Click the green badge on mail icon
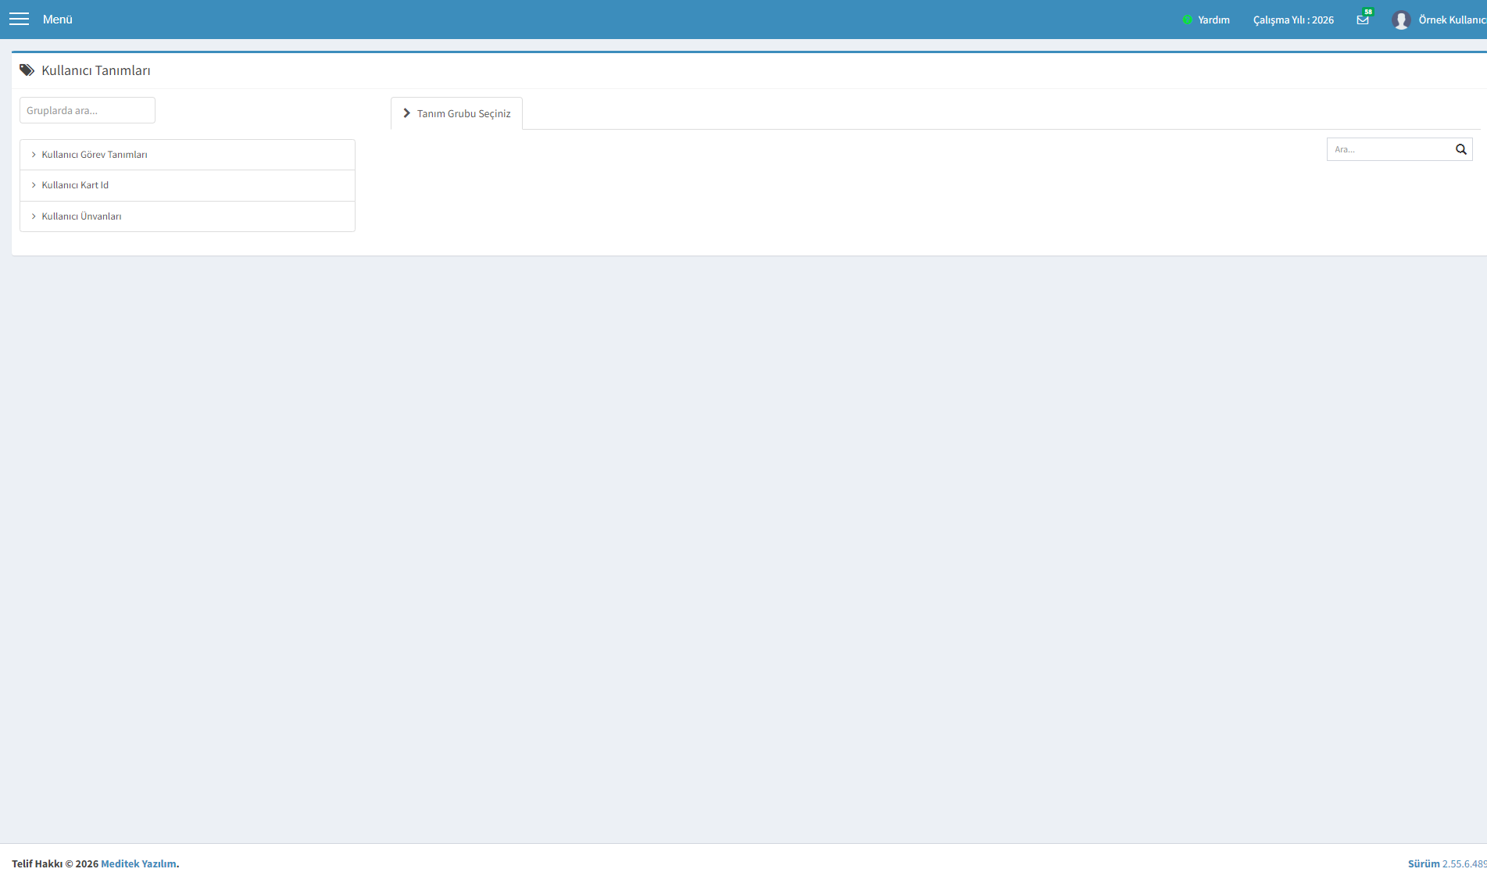This screenshot has width=1487, height=883. 1368,12
